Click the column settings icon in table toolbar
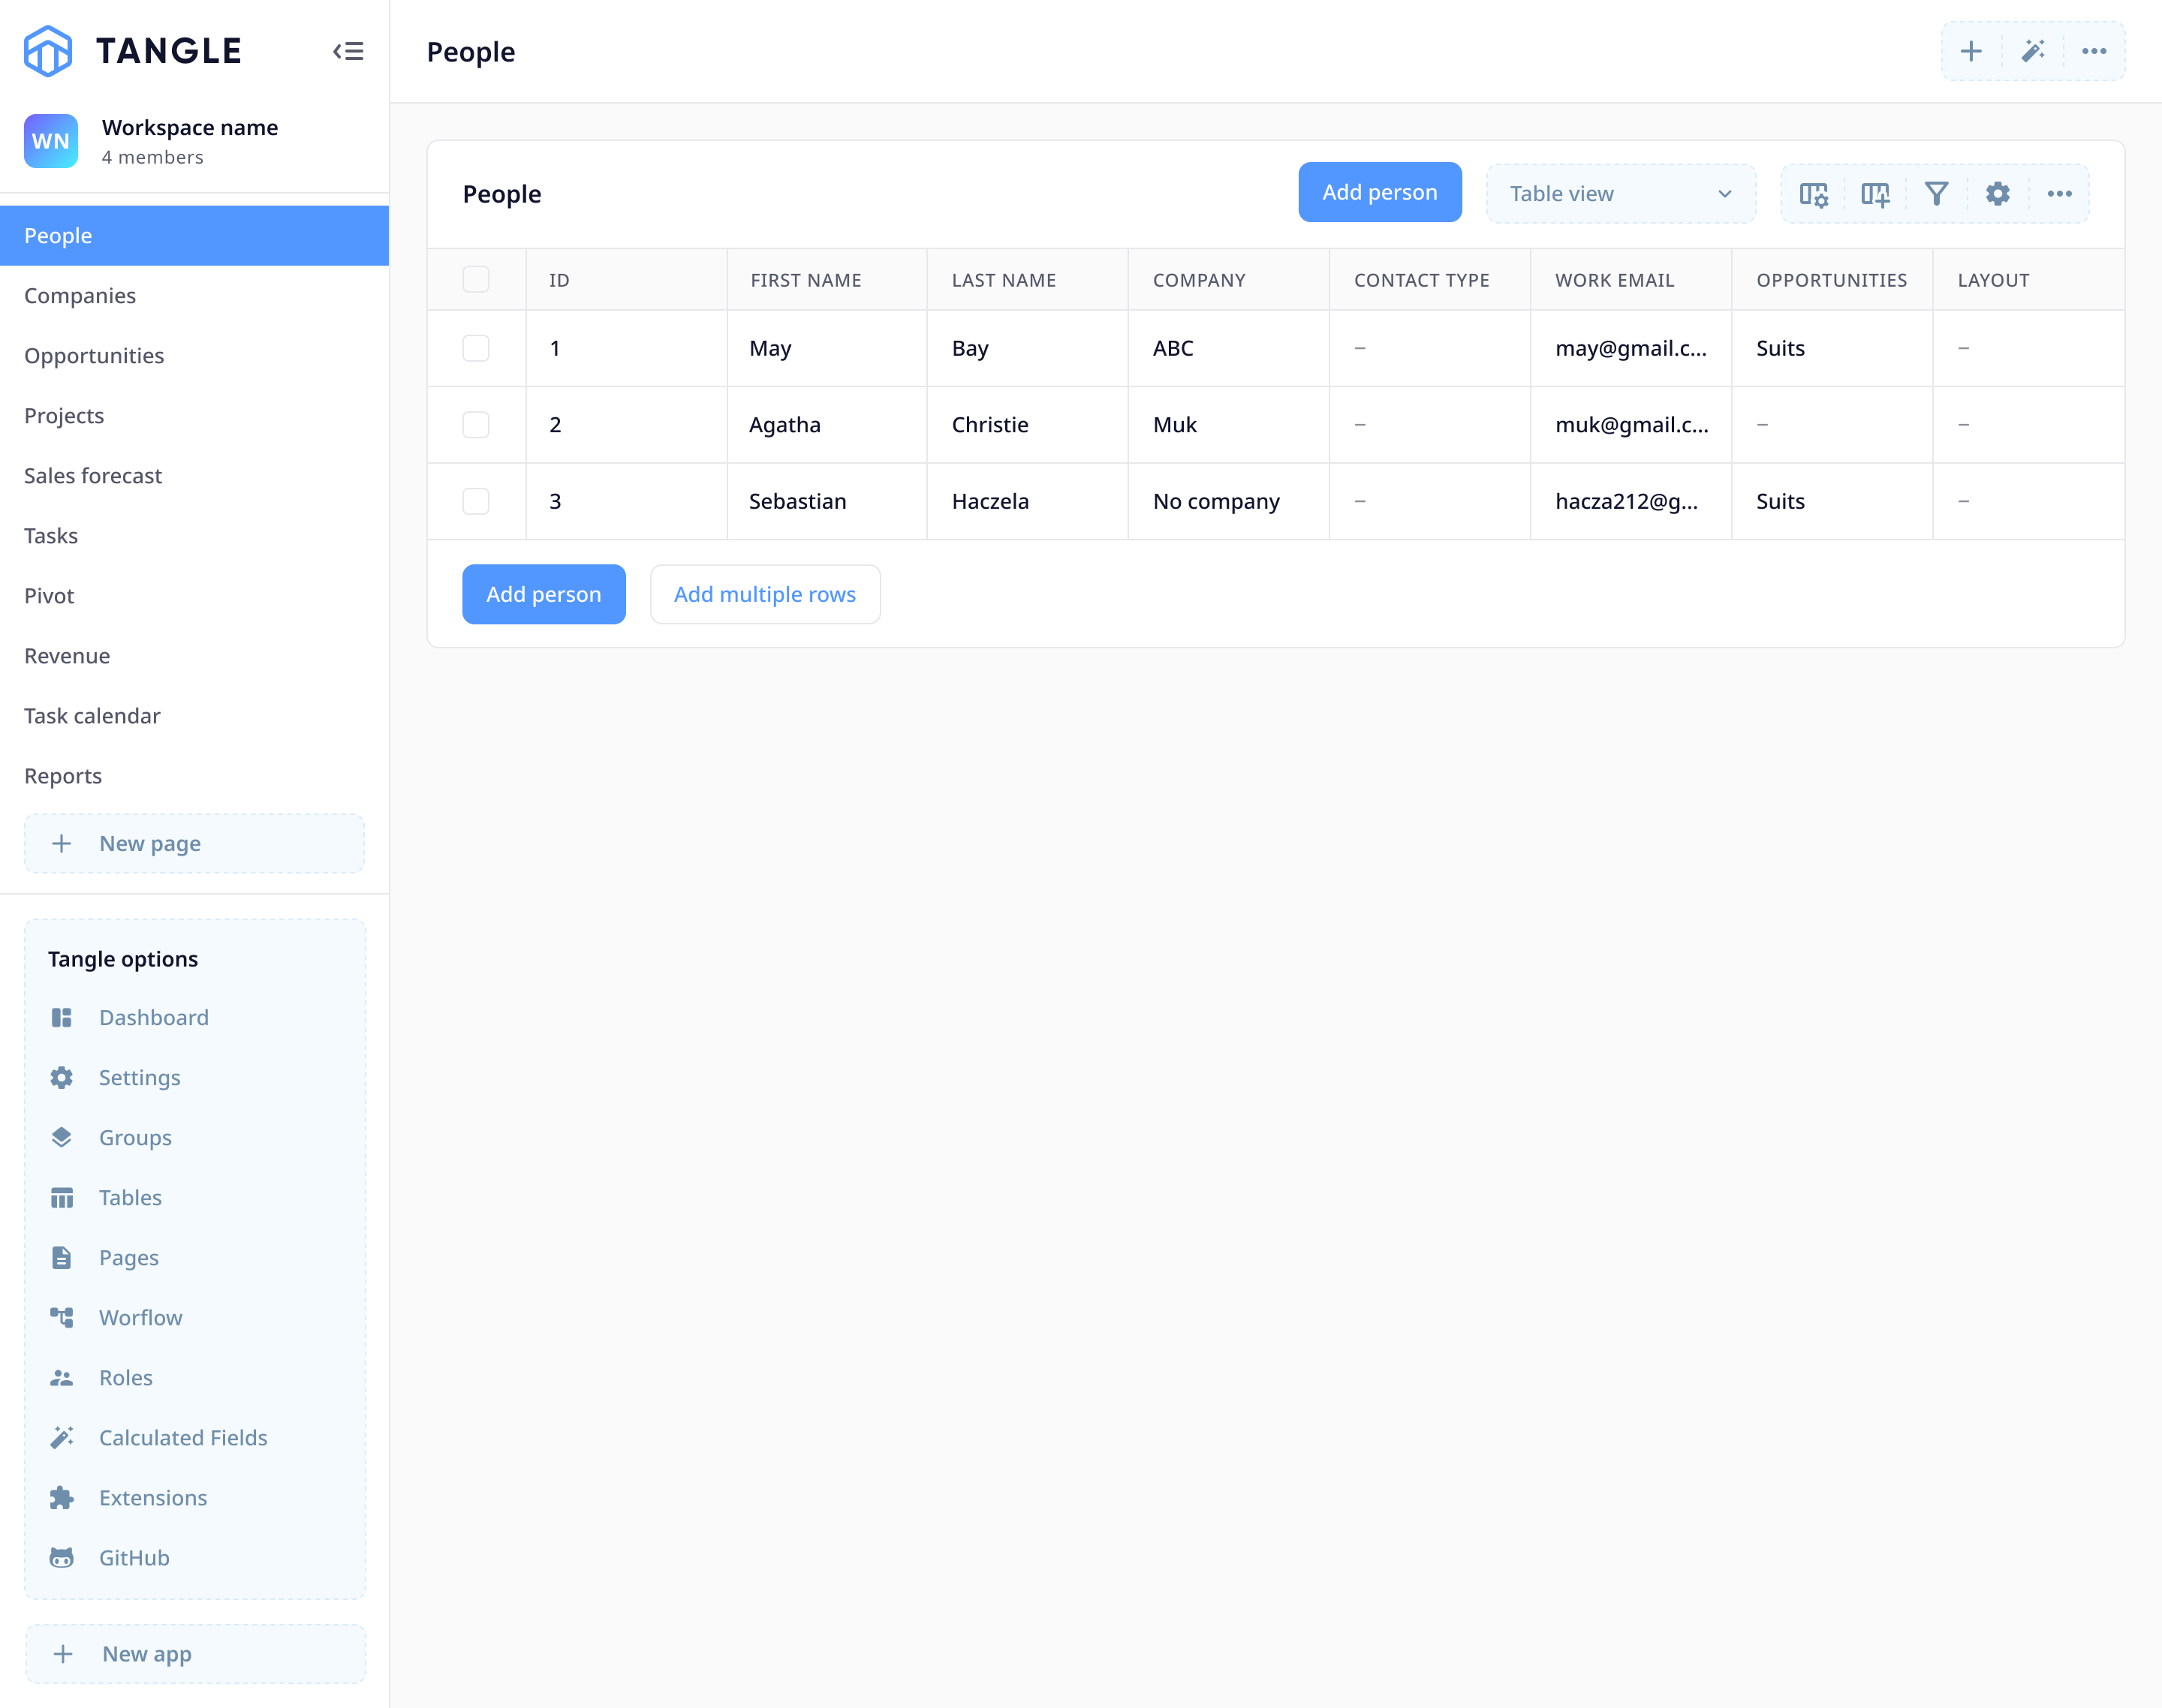 click(1813, 194)
